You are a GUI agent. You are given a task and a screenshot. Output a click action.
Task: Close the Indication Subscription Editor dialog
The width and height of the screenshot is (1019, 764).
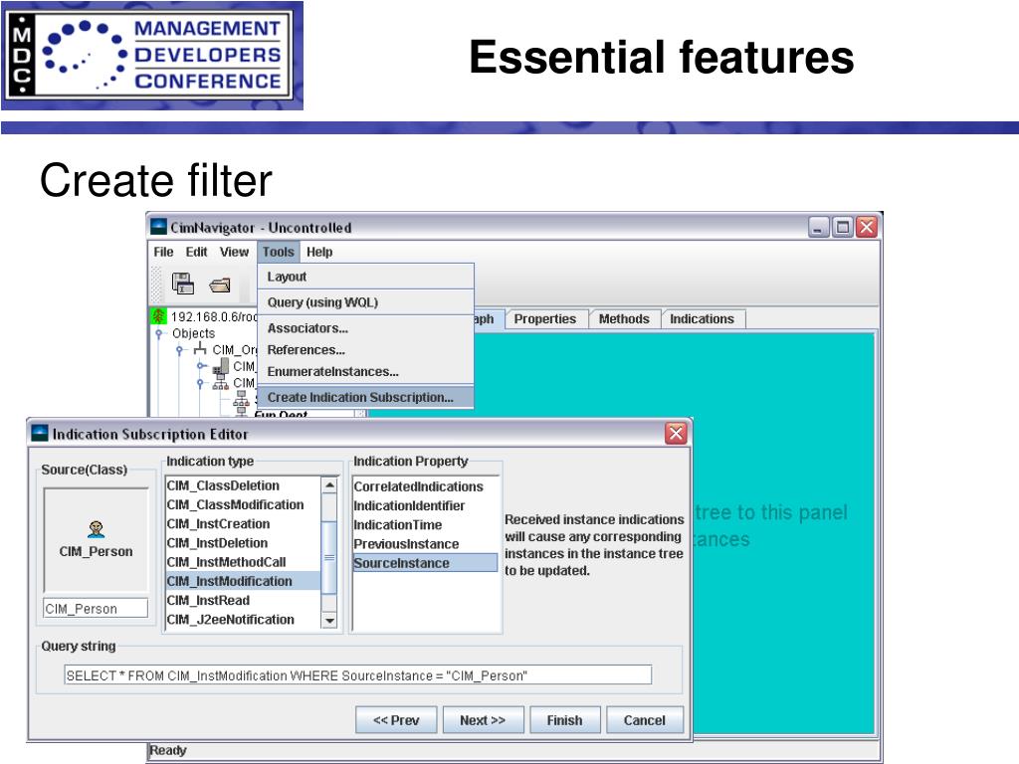676,434
